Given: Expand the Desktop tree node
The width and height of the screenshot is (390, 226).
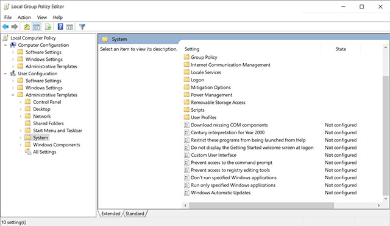Looking at the screenshot, I should pyautogui.click(x=20, y=109).
